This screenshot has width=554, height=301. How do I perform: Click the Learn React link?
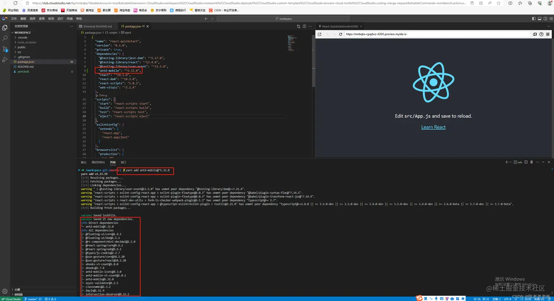[x=433, y=127]
